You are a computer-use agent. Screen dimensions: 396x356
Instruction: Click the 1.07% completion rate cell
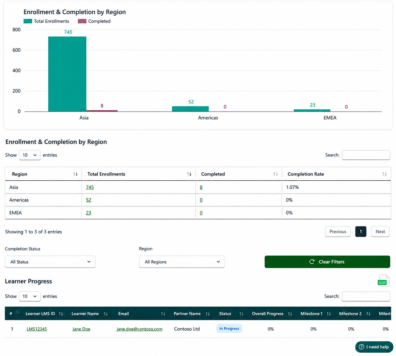[336, 187]
